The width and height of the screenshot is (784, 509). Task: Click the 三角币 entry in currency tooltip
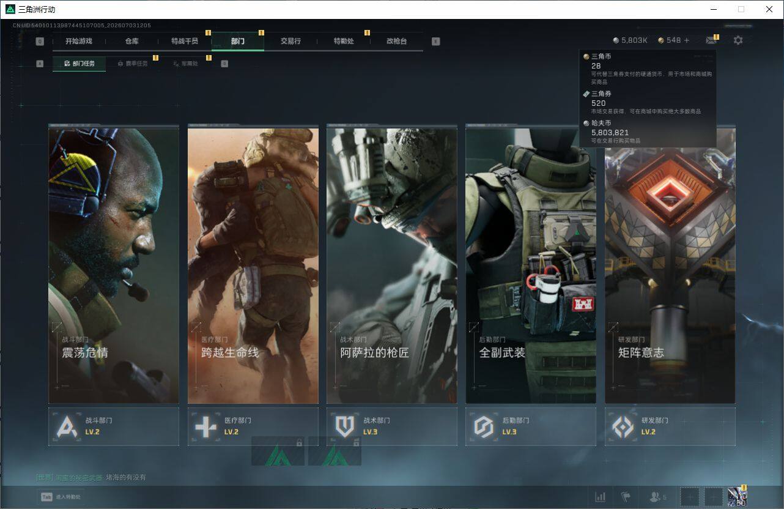coord(647,69)
